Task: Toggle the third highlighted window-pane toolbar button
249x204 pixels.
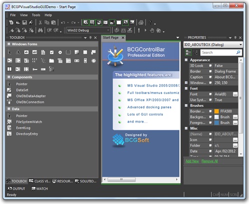Action: [99, 22]
